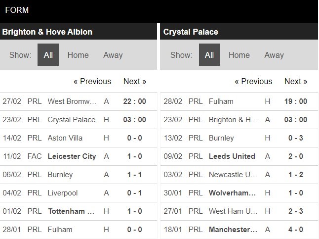Screen dimensions: 319x239
Task: Load Next Brighton fixtures
Action: point(135,81)
